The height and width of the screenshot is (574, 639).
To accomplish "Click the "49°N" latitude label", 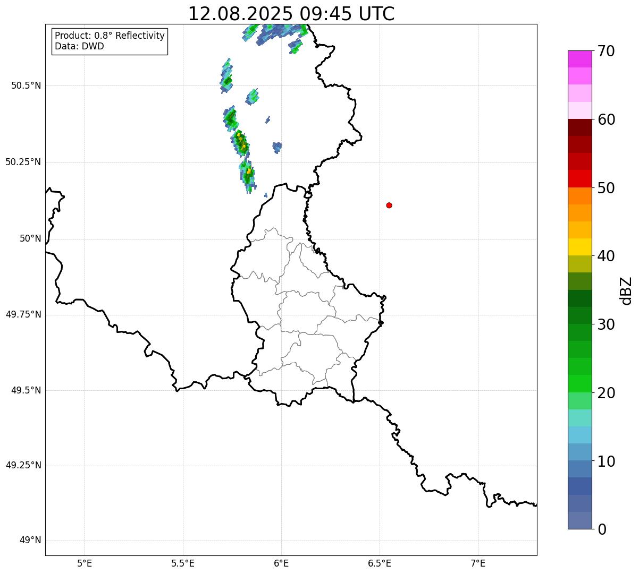I will (x=30, y=541).
